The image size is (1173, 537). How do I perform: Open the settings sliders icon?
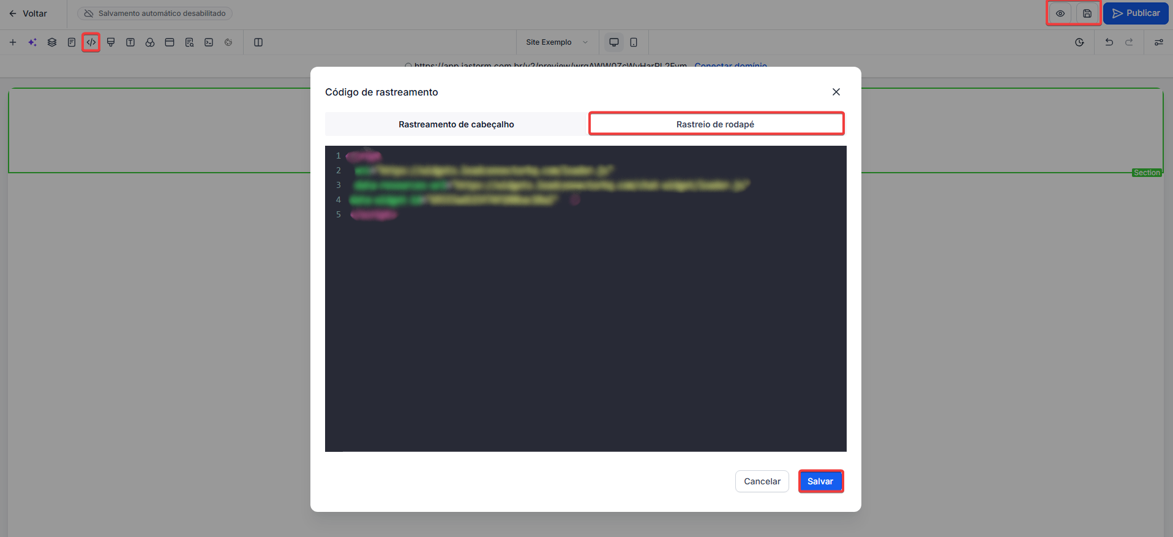[x=1159, y=42]
